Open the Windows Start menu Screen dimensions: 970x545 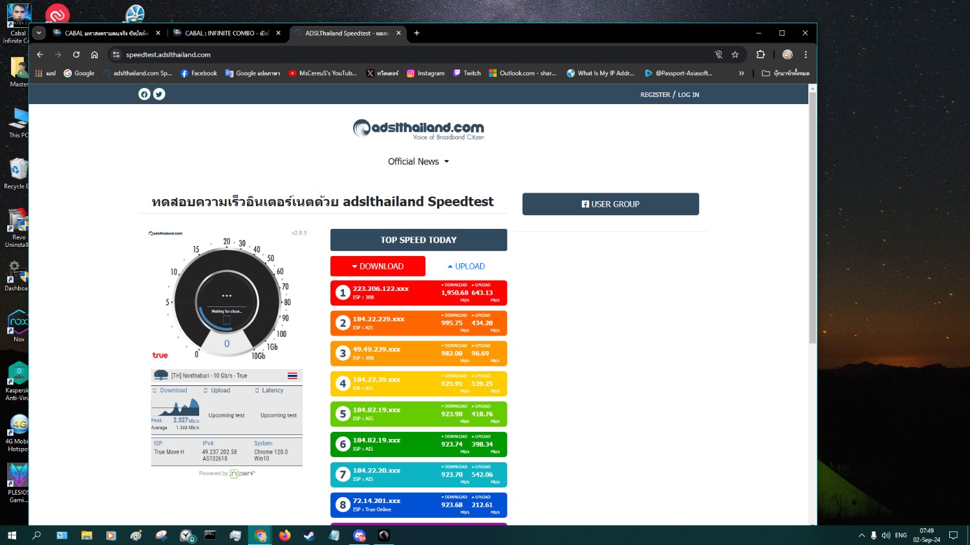12,535
